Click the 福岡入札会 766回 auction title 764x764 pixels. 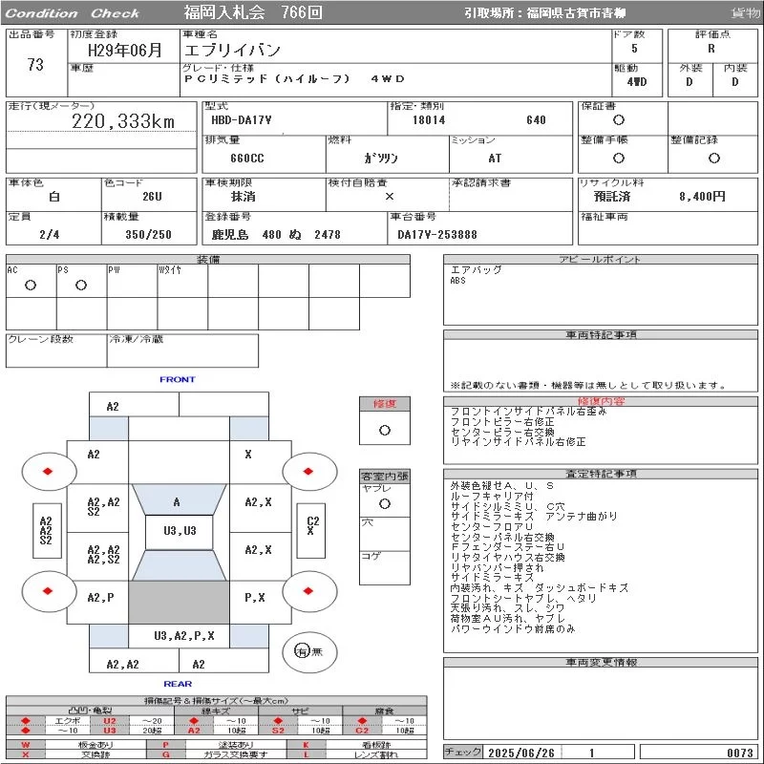(x=253, y=12)
